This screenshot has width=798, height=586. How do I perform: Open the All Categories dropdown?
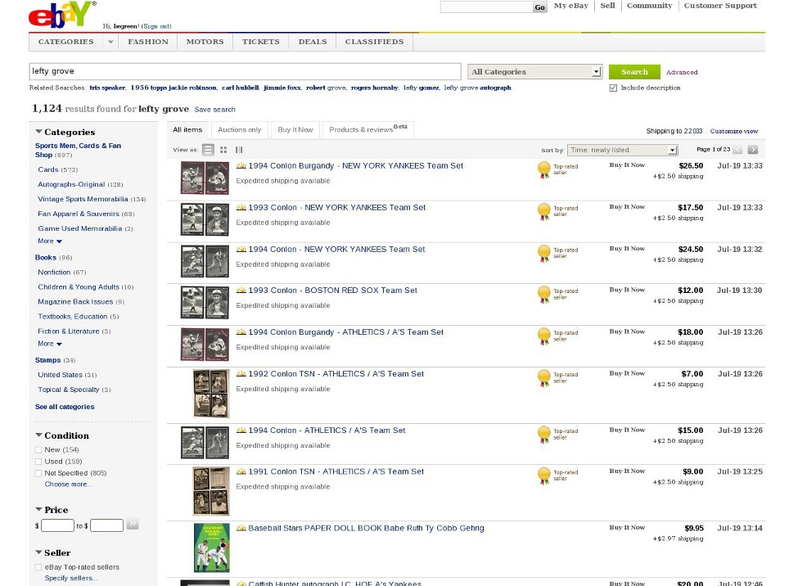(535, 72)
